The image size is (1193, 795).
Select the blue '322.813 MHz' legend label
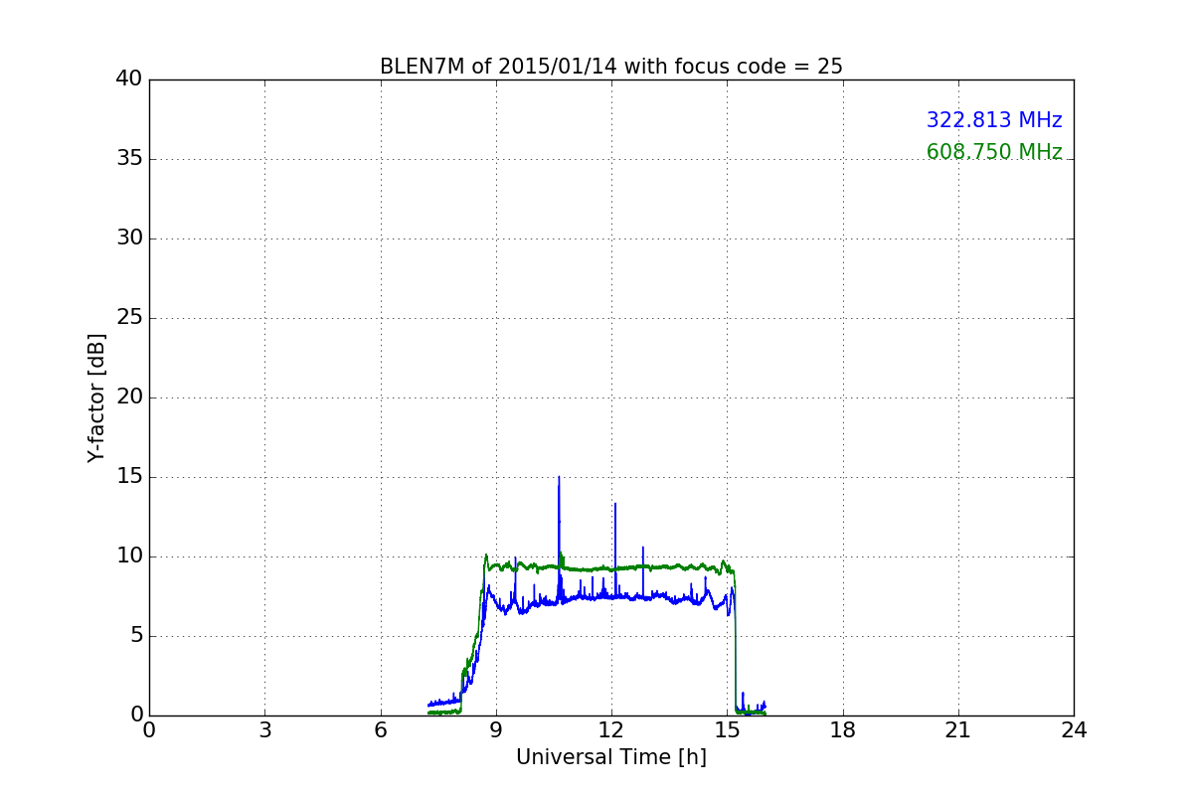point(994,120)
